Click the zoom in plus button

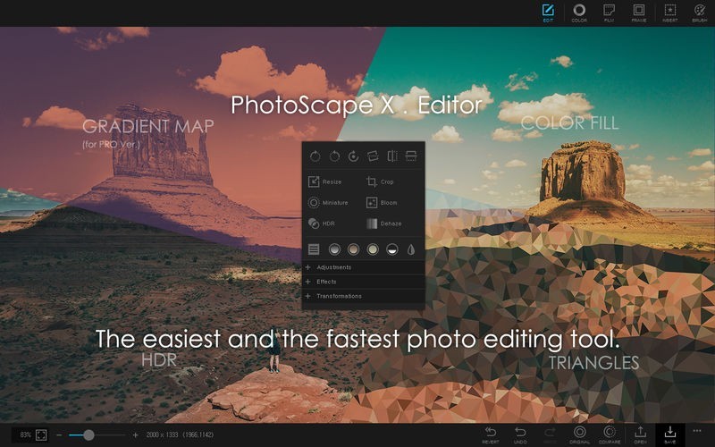[135, 435]
